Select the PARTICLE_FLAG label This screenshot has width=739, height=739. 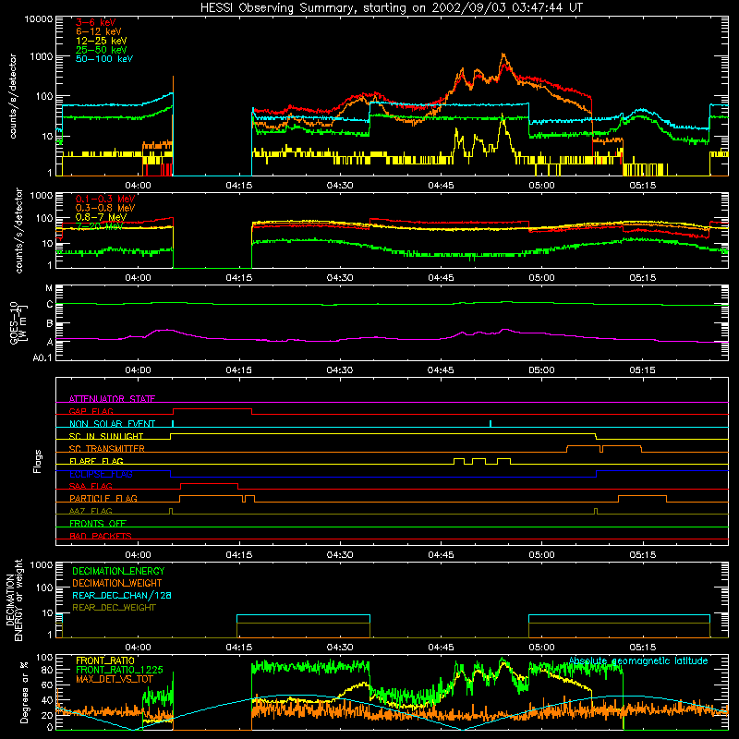click(103, 498)
